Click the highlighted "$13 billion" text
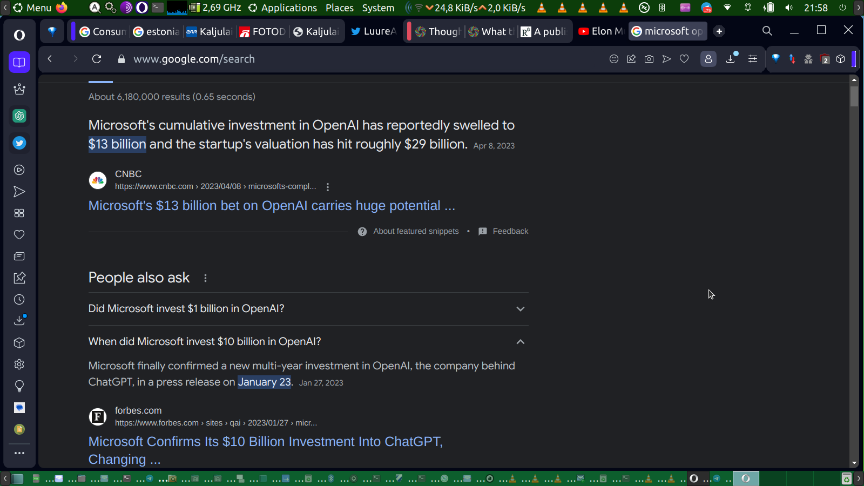This screenshot has width=864, height=486. pyautogui.click(x=117, y=144)
